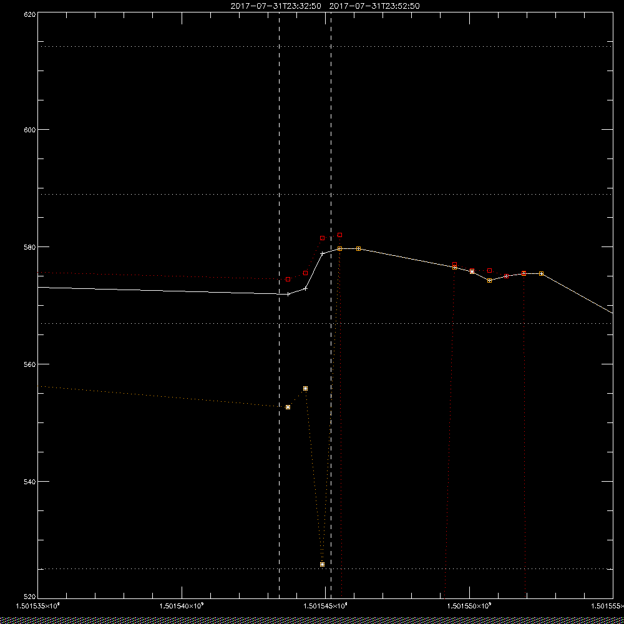Pick the orange marker near 574 on white curve

489,281
